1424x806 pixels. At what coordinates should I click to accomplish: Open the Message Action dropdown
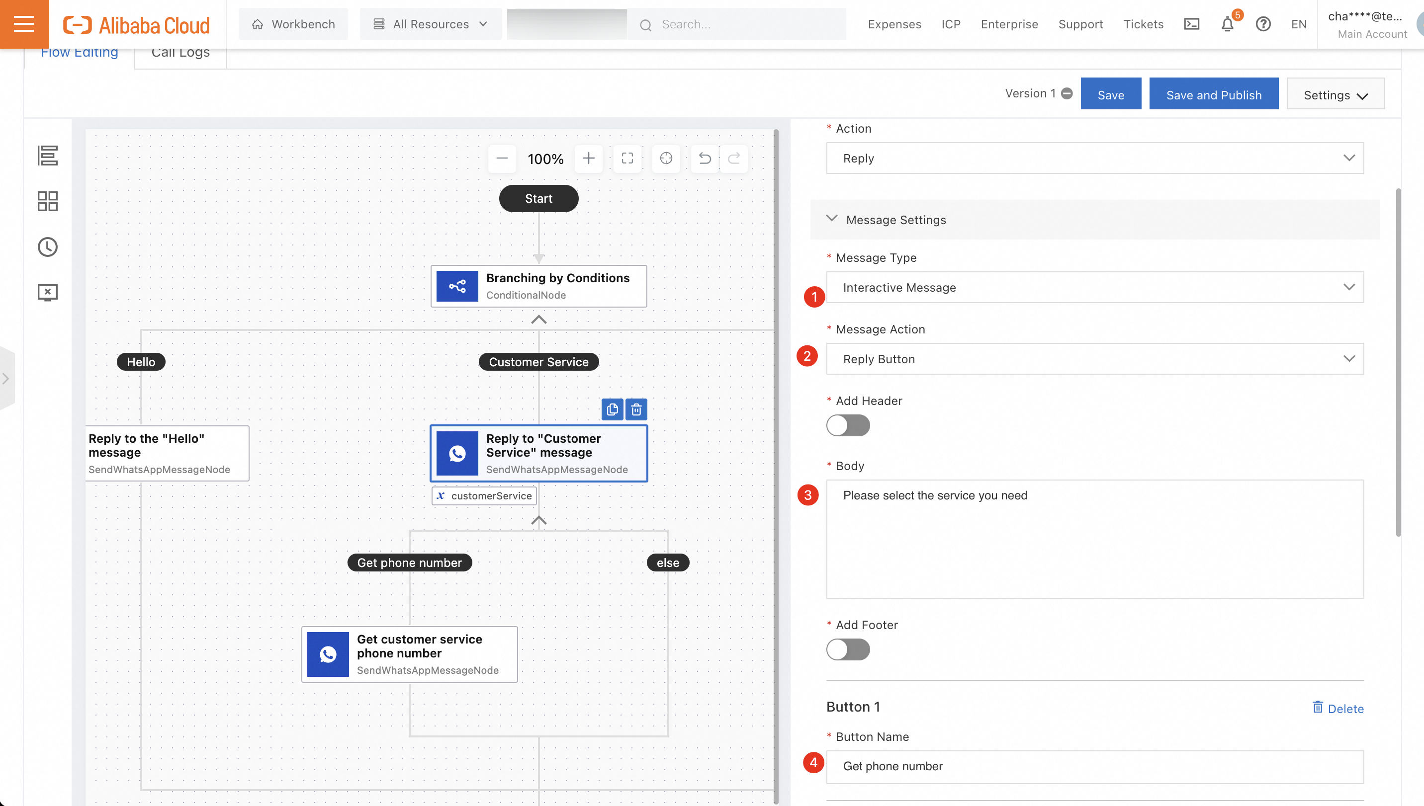click(x=1094, y=359)
